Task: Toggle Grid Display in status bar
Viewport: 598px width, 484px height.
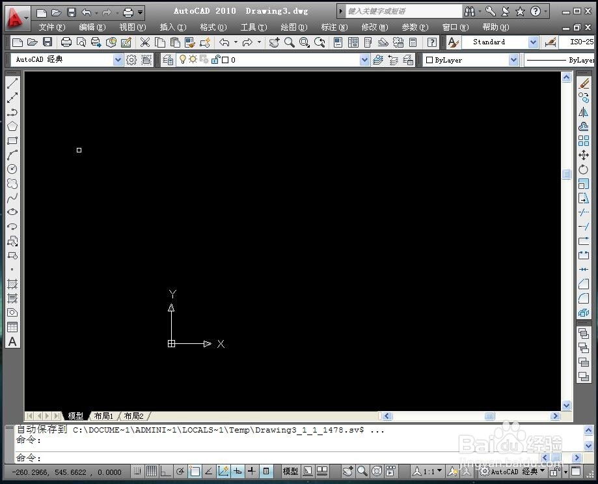Action: (x=152, y=472)
